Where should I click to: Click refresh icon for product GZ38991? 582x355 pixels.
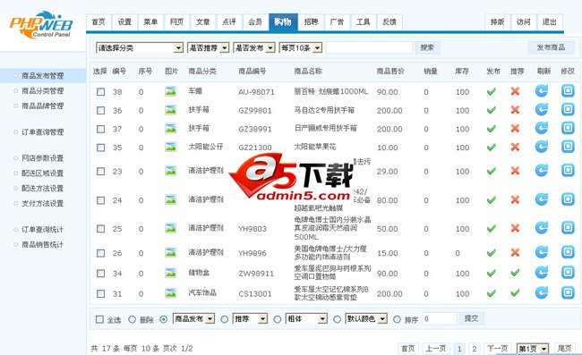(542, 128)
